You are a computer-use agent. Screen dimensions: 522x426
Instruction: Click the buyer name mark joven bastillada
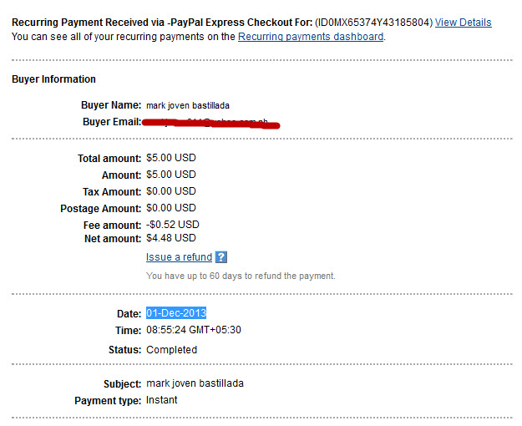pyautogui.click(x=188, y=105)
